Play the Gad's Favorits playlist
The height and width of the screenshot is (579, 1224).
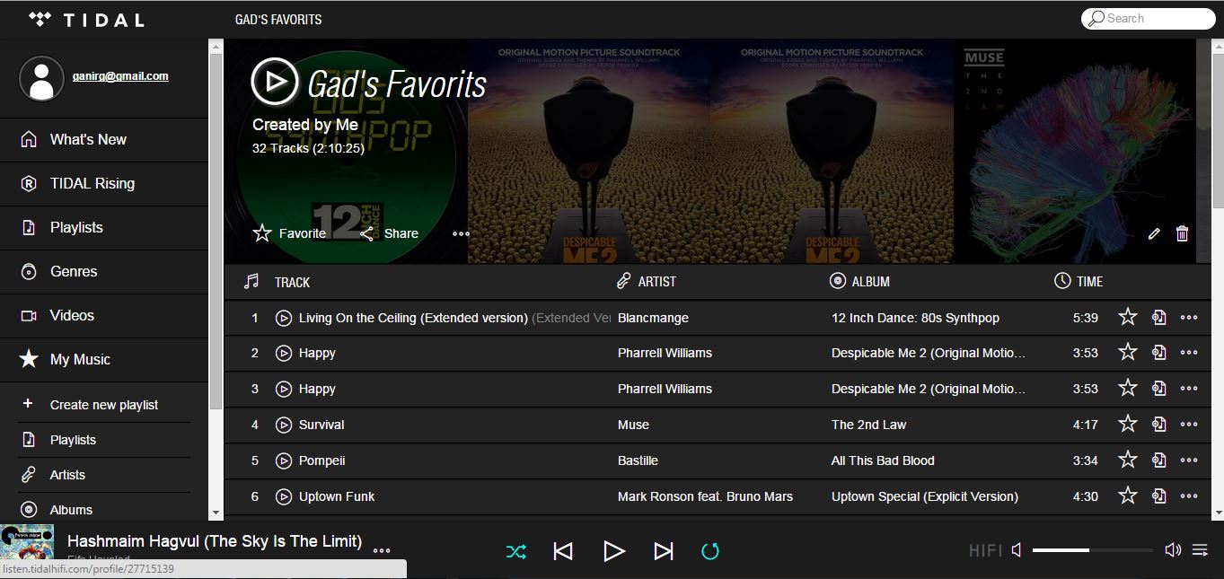pos(274,81)
